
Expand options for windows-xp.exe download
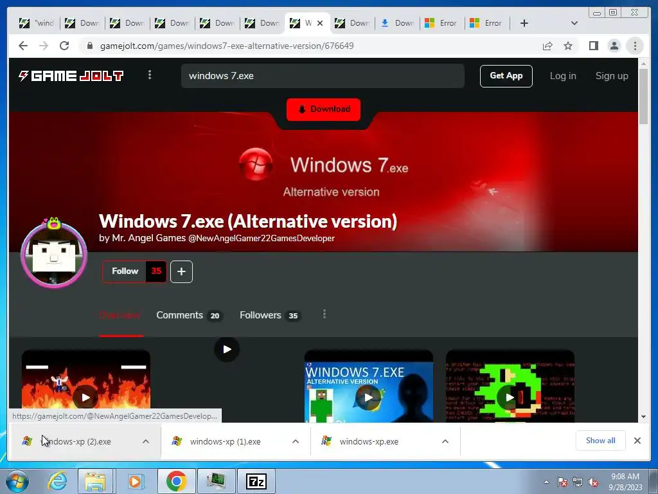click(x=445, y=441)
